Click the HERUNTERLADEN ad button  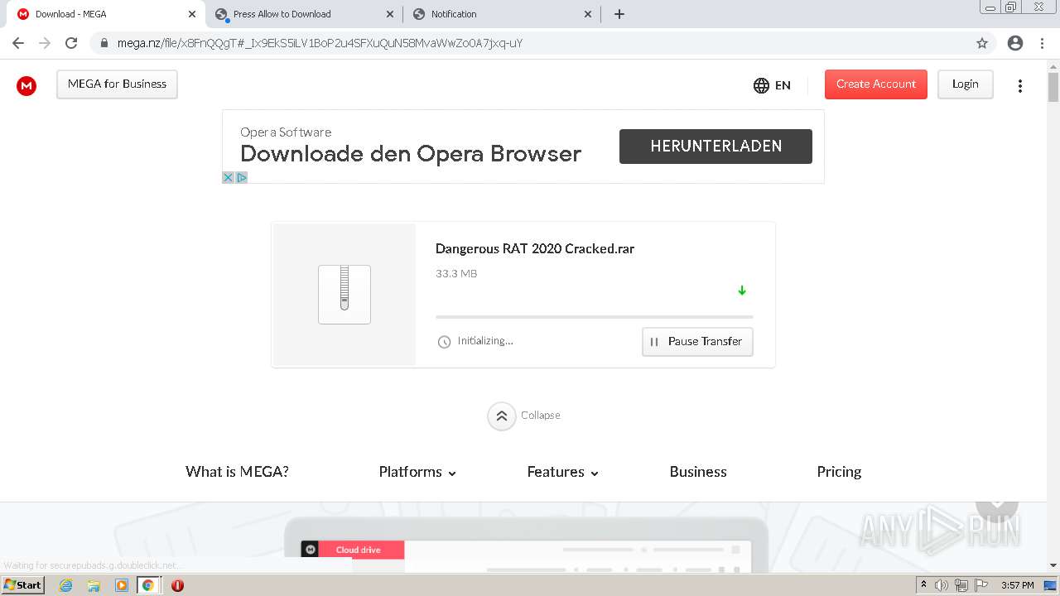point(715,147)
